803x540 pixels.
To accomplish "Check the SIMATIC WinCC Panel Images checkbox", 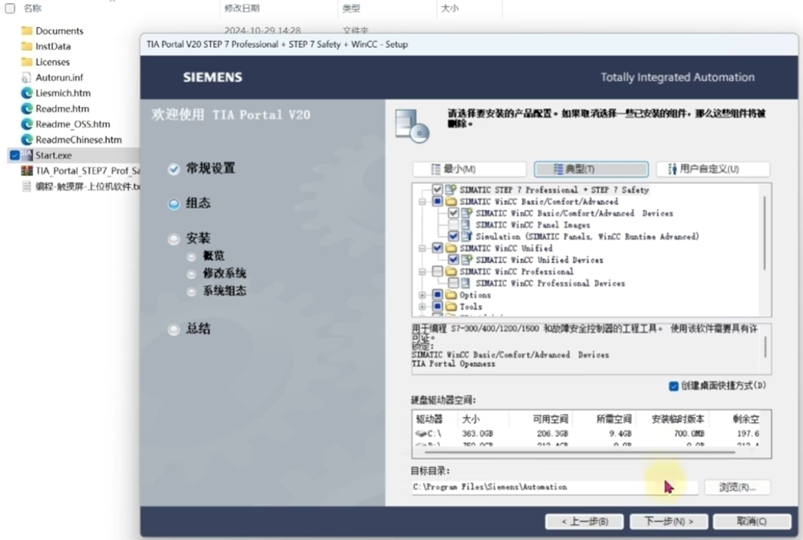I will 453,225.
